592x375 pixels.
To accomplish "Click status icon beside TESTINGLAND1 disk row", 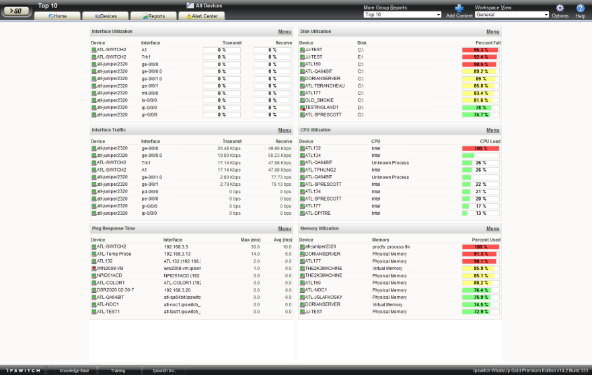I will 302,108.
